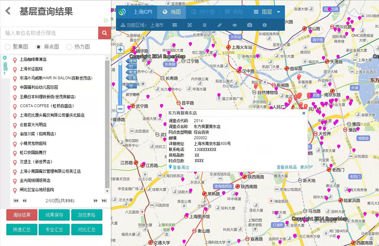Click the pin icon beside 中国福利会幼儿园总园
Screen dimensions: 379x246
point(15,88)
